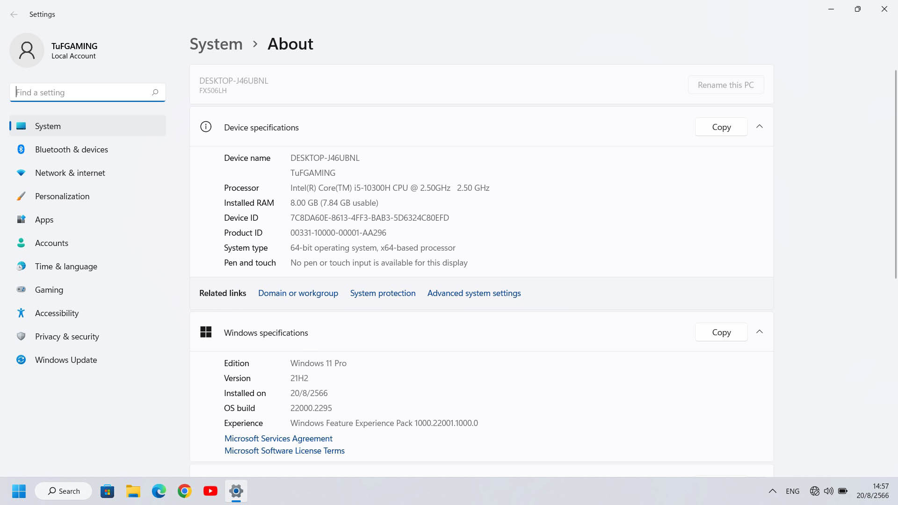Open Domain or workgroup link

tap(298, 293)
